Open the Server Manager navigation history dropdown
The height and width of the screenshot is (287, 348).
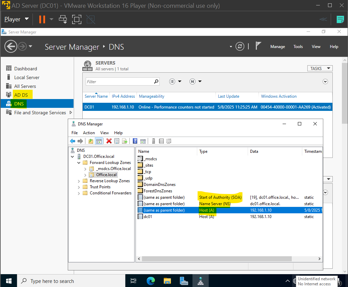coord(30,46)
